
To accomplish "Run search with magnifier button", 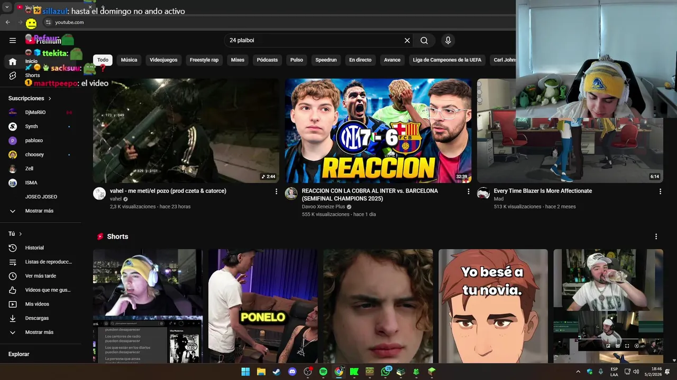I will (x=424, y=40).
